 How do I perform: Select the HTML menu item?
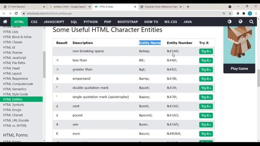tap(19, 21)
